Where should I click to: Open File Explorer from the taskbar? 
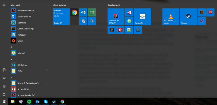pyautogui.click(x=12, y=102)
